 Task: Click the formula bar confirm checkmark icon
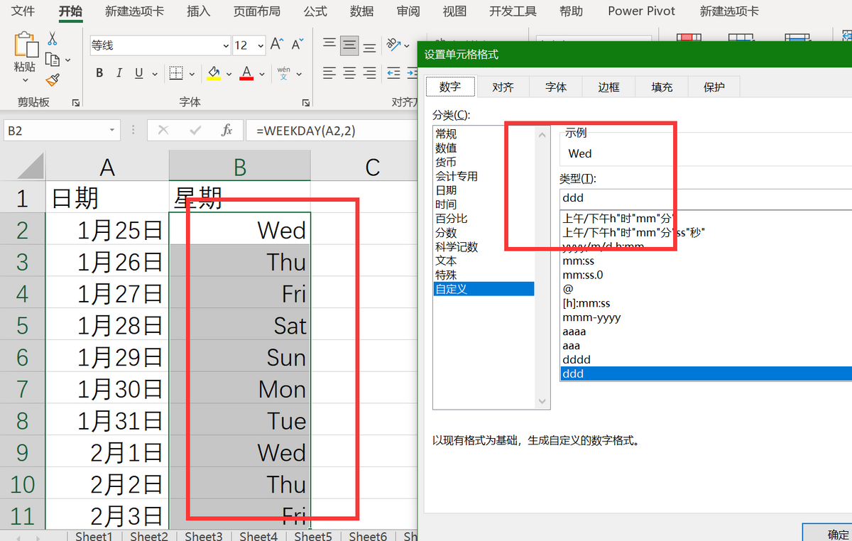(x=195, y=131)
